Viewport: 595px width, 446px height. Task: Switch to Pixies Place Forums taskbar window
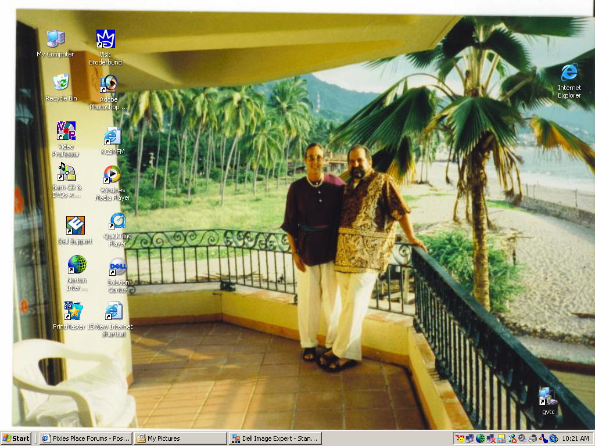click(x=86, y=438)
